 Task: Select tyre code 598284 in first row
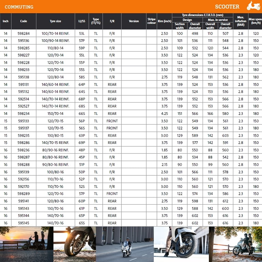(x=24, y=33)
